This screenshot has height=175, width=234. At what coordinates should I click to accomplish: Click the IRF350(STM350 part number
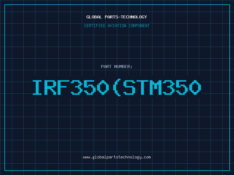117,87
